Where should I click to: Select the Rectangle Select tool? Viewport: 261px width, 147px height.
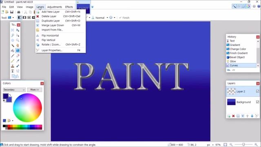pos(13,30)
